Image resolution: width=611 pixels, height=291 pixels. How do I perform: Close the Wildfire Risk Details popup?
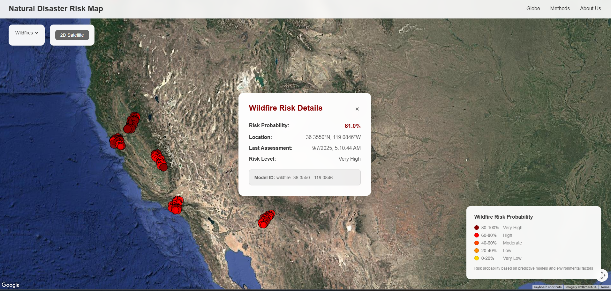(357, 109)
